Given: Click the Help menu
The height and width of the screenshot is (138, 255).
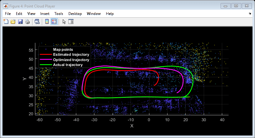Looking at the screenshot, I should click(x=110, y=14).
